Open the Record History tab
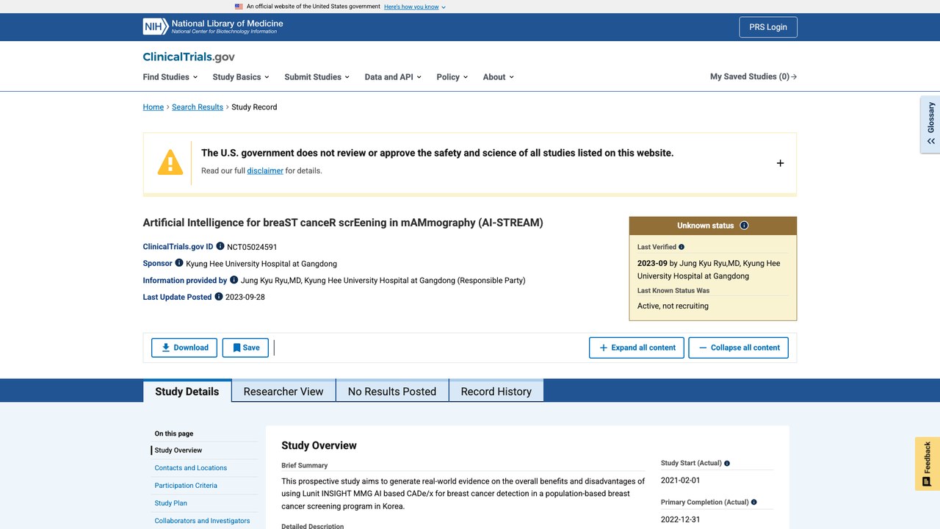 point(496,391)
